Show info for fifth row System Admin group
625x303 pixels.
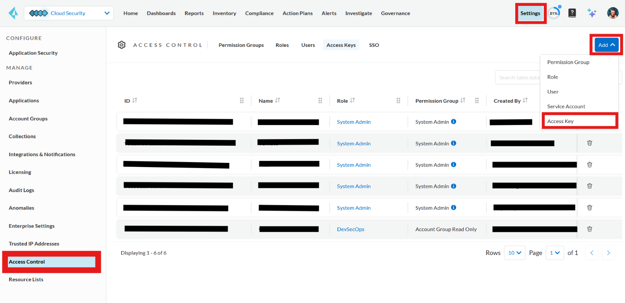tap(454, 207)
